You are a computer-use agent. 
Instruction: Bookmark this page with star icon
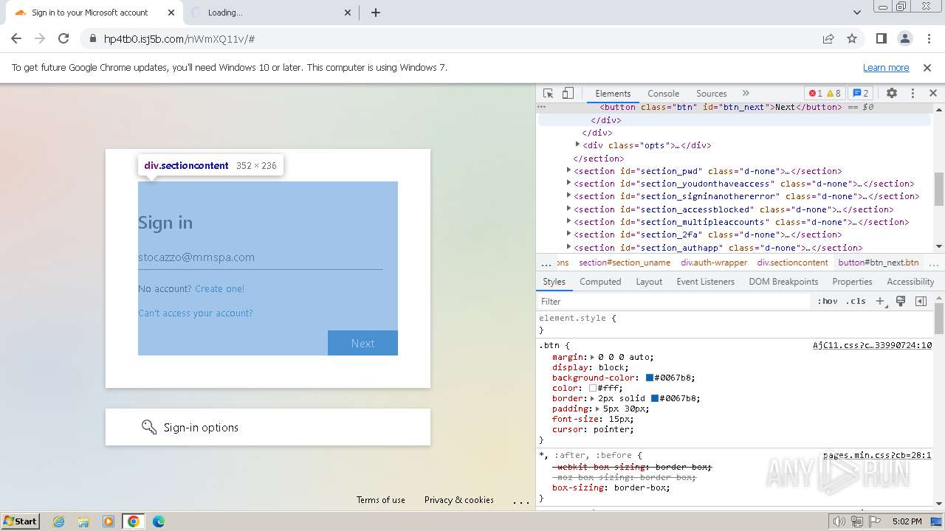tap(852, 39)
